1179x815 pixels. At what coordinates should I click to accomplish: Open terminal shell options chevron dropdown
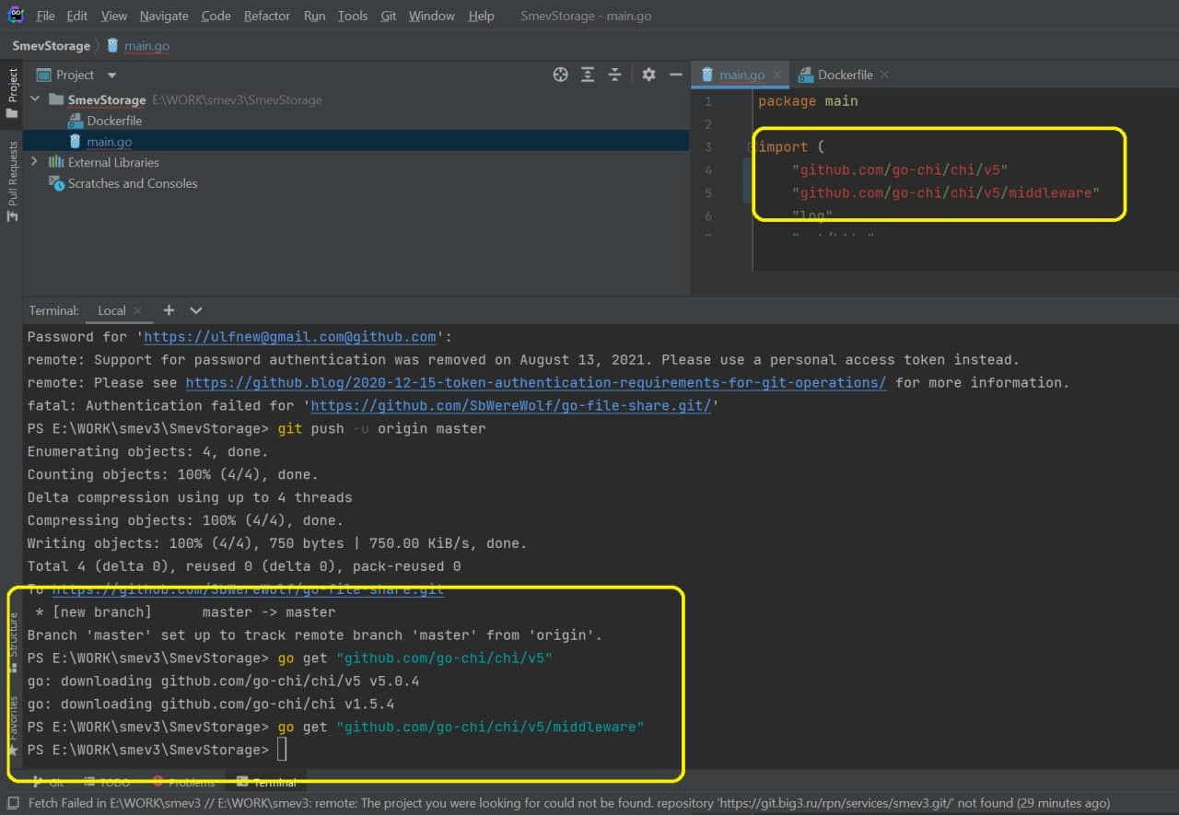click(196, 310)
